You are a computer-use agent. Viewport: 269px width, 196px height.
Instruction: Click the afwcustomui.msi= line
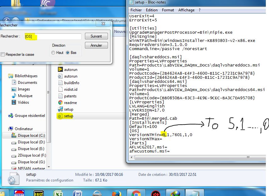[x=149, y=151]
